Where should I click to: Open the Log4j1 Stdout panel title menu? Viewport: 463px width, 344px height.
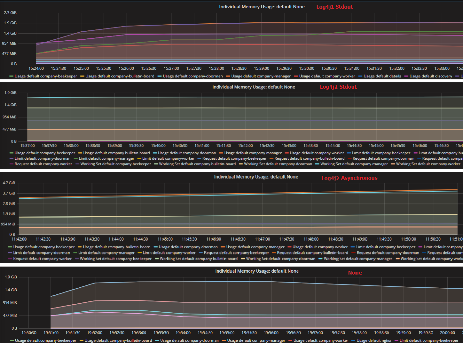point(262,7)
